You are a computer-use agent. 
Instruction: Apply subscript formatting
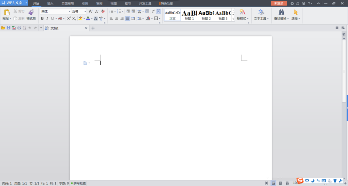pos(74,18)
